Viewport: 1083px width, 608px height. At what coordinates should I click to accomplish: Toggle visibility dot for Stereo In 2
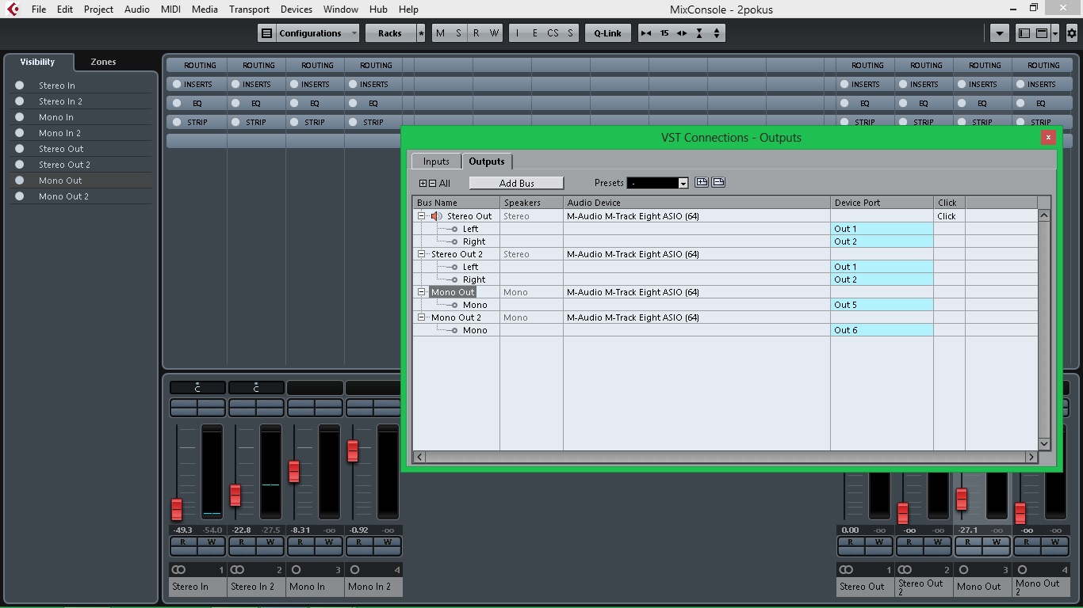pyautogui.click(x=20, y=101)
